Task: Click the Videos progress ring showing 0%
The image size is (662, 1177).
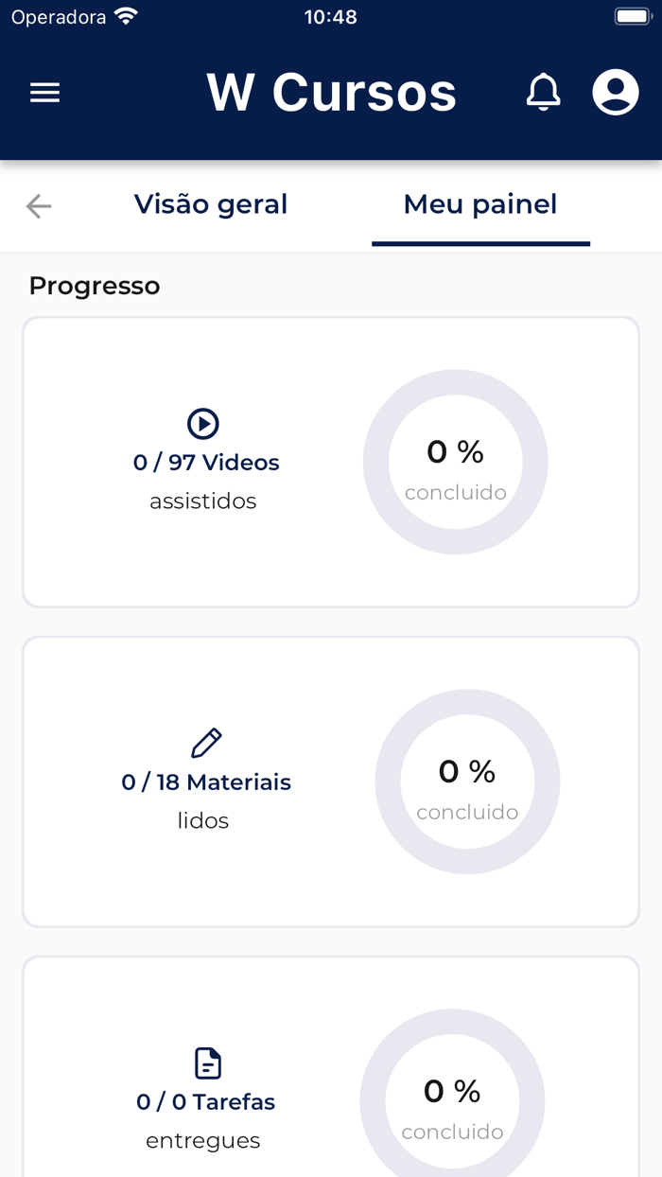Action: point(456,462)
